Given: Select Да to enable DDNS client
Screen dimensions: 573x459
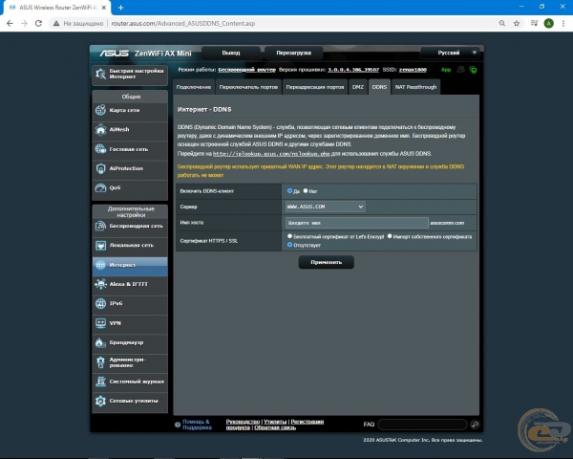Looking at the screenshot, I should [289, 190].
